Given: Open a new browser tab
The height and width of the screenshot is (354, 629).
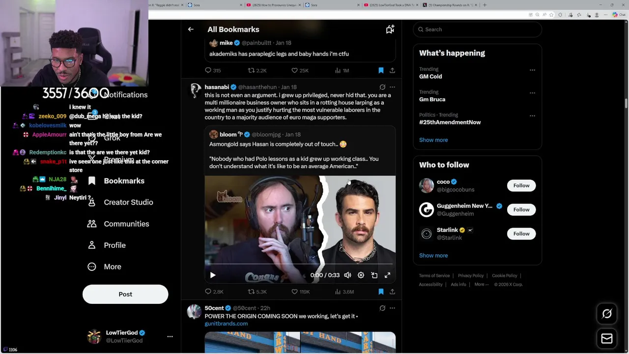Looking at the screenshot, I should coord(485,5).
